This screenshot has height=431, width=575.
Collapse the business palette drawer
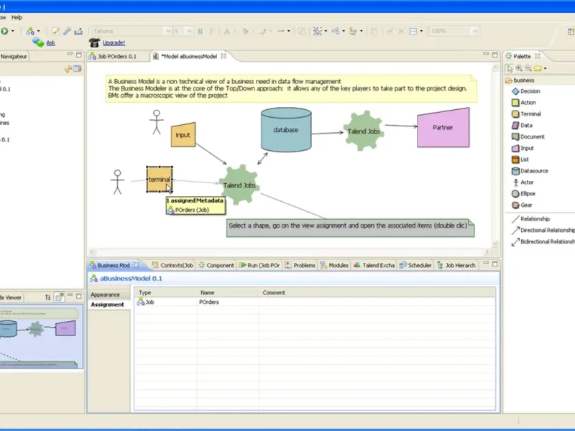(x=540, y=80)
